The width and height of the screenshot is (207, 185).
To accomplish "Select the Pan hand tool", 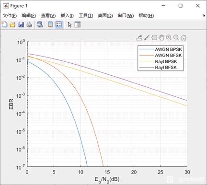I will pyautogui.click(x=161, y=37).
